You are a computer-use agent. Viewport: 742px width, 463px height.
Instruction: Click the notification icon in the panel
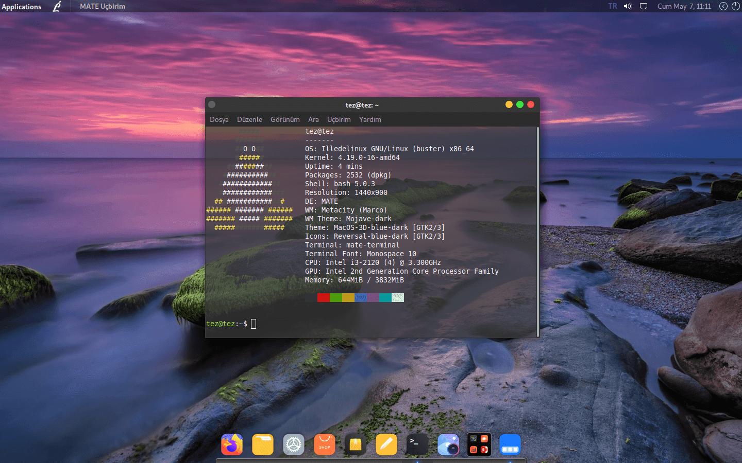click(644, 6)
